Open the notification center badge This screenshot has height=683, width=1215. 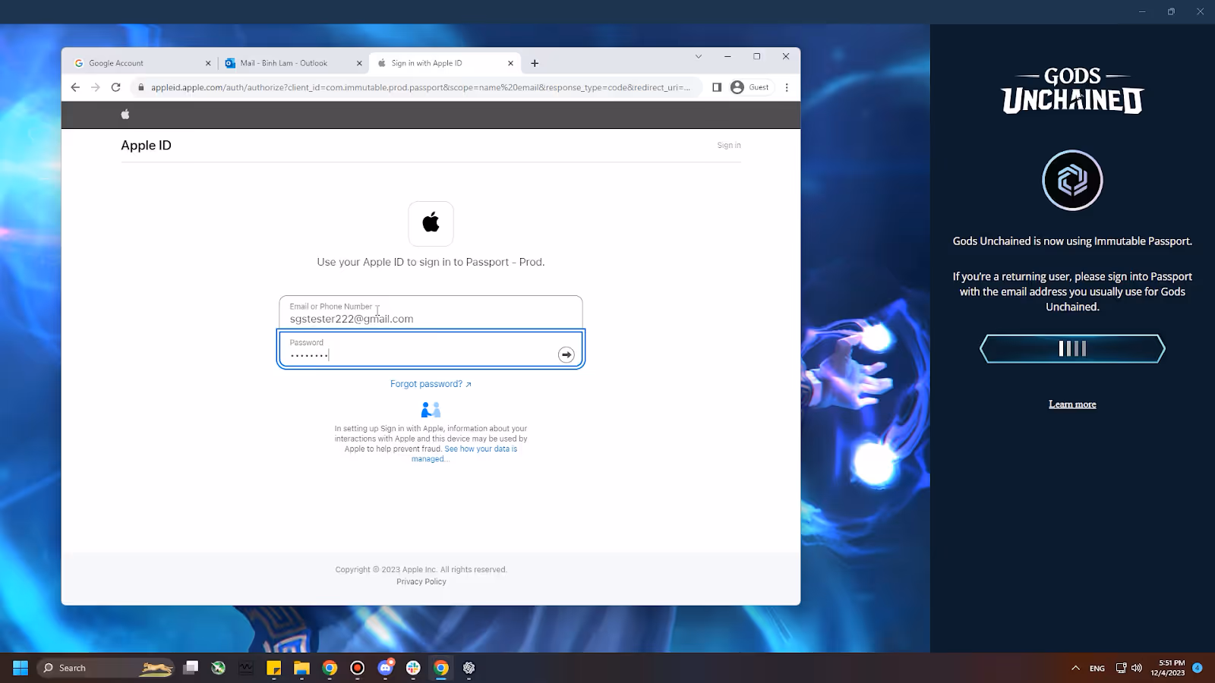[1198, 668]
